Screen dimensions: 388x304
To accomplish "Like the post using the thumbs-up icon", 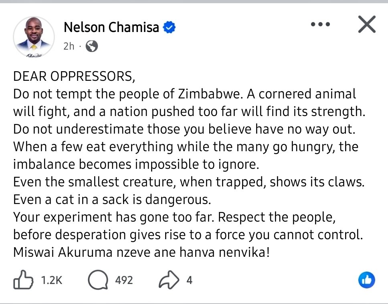I will (23, 280).
